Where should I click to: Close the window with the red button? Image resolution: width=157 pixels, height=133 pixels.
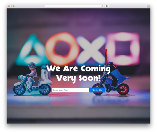point(9,6)
